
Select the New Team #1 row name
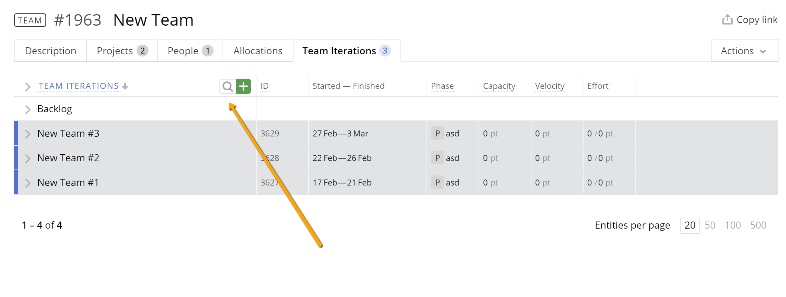click(68, 183)
